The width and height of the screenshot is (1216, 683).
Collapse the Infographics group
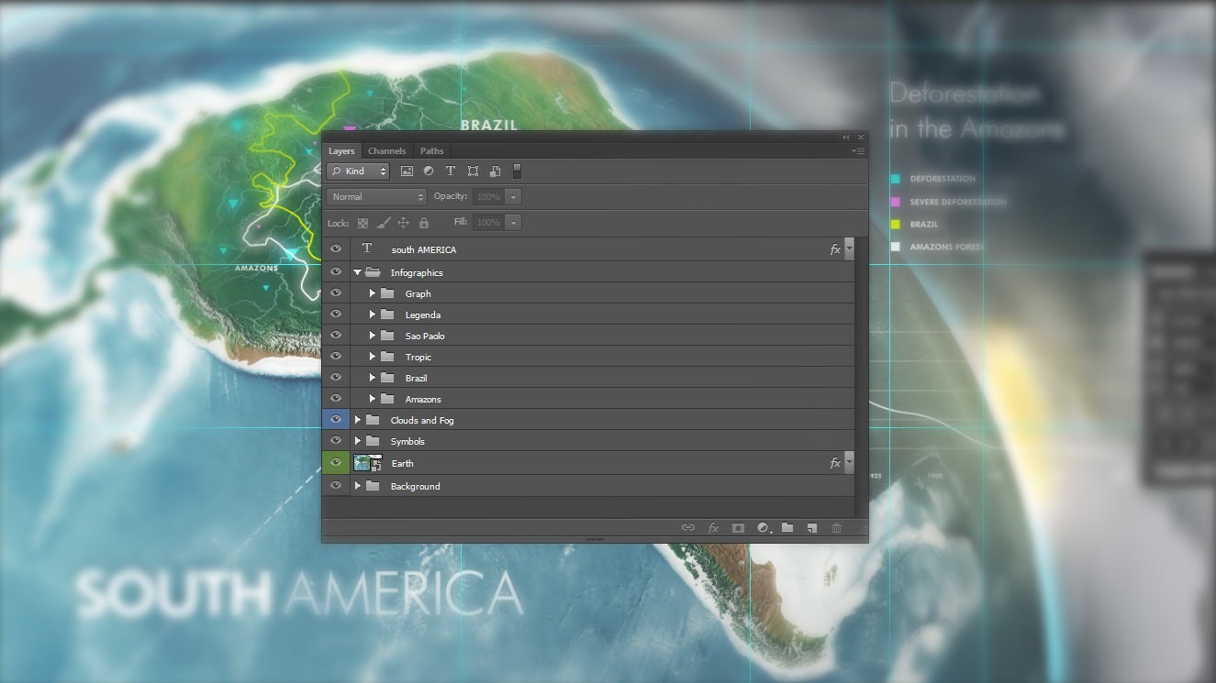pyautogui.click(x=357, y=272)
